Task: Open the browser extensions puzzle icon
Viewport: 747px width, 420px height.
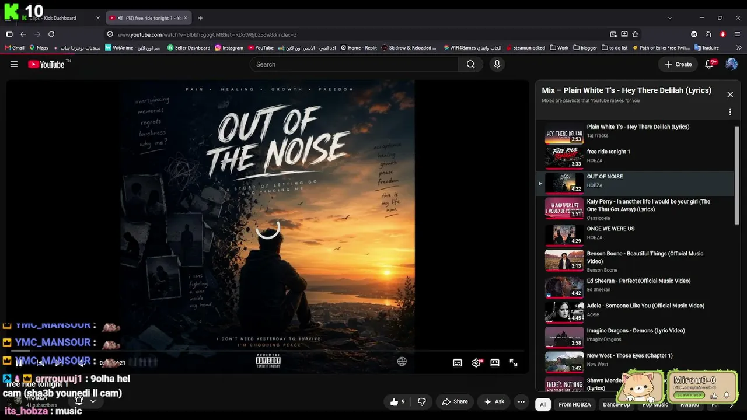Action: coord(708,34)
